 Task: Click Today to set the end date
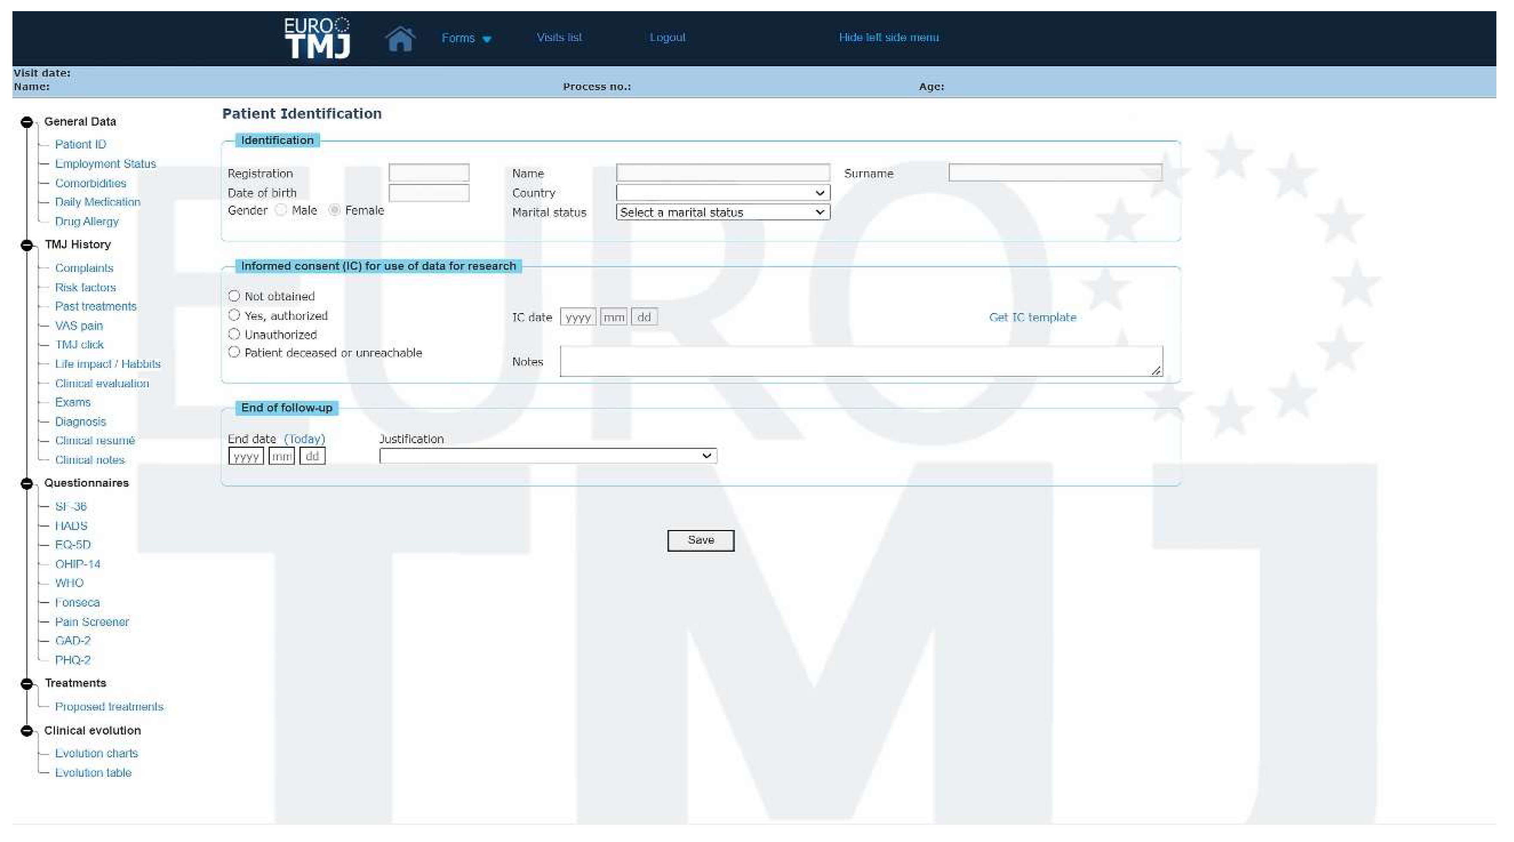(305, 438)
